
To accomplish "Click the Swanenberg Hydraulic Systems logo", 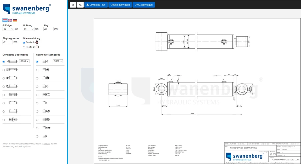I will coord(27,9).
